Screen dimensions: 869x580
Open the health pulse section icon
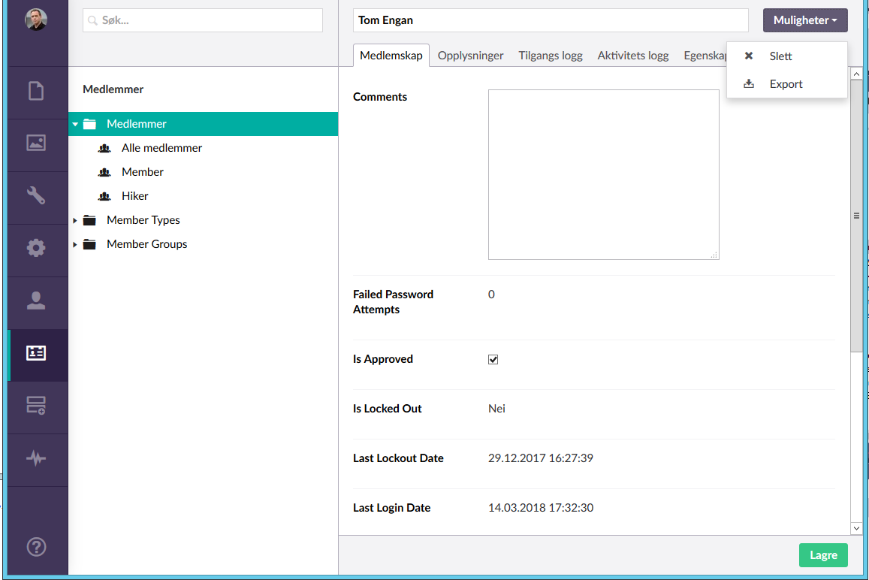(36, 458)
